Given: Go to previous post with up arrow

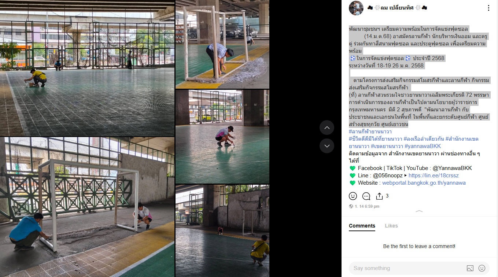Looking at the screenshot, I should (x=327, y=128).
